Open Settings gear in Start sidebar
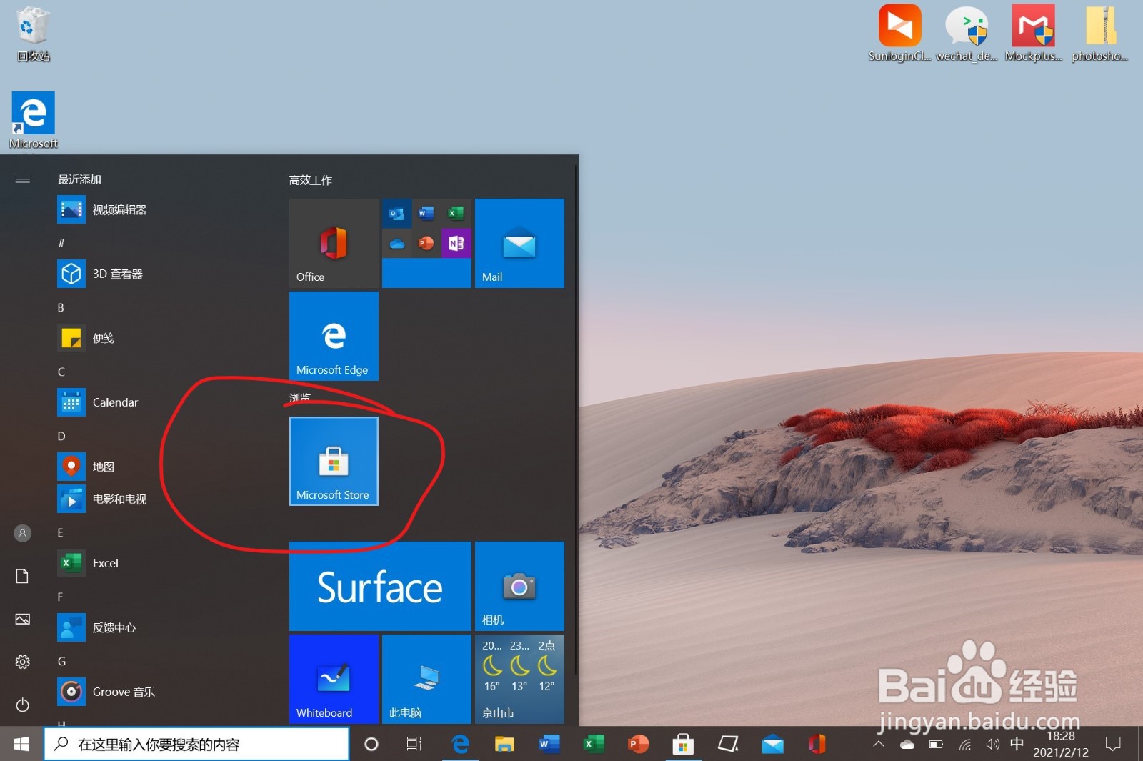Image resolution: width=1143 pixels, height=761 pixels. 23,662
